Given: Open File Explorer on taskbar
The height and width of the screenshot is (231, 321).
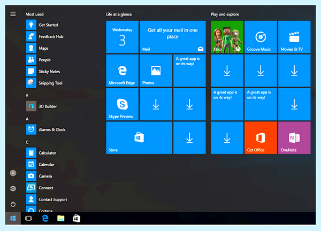Looking at the screenshot, I should click(x=61, y=218).
